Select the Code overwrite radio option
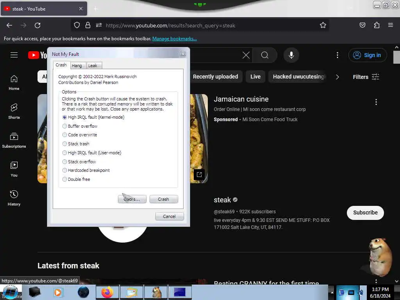The image size is (400, 300). [x=80, y=135]
